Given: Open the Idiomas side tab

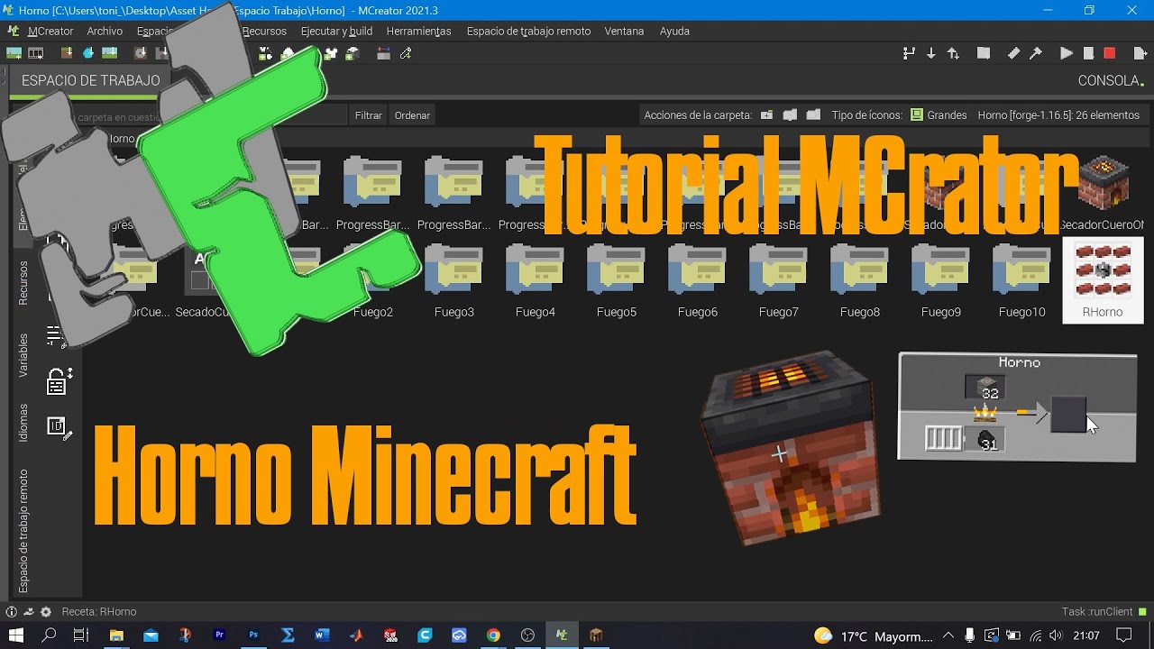Looking at the screenshot, I should (24, 423).
